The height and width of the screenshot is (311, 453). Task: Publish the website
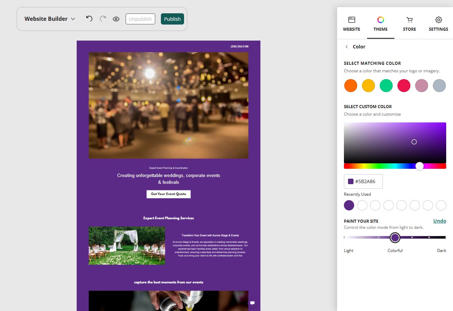[x=172, y=19]
